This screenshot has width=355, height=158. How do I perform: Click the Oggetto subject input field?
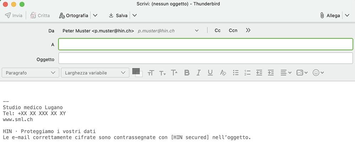pos(206,58)
